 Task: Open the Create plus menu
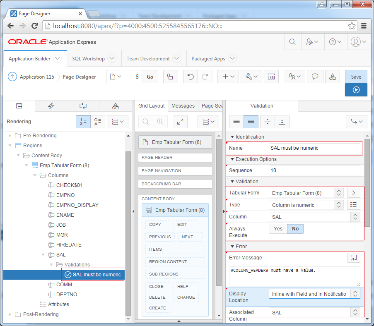coord(228,77)
